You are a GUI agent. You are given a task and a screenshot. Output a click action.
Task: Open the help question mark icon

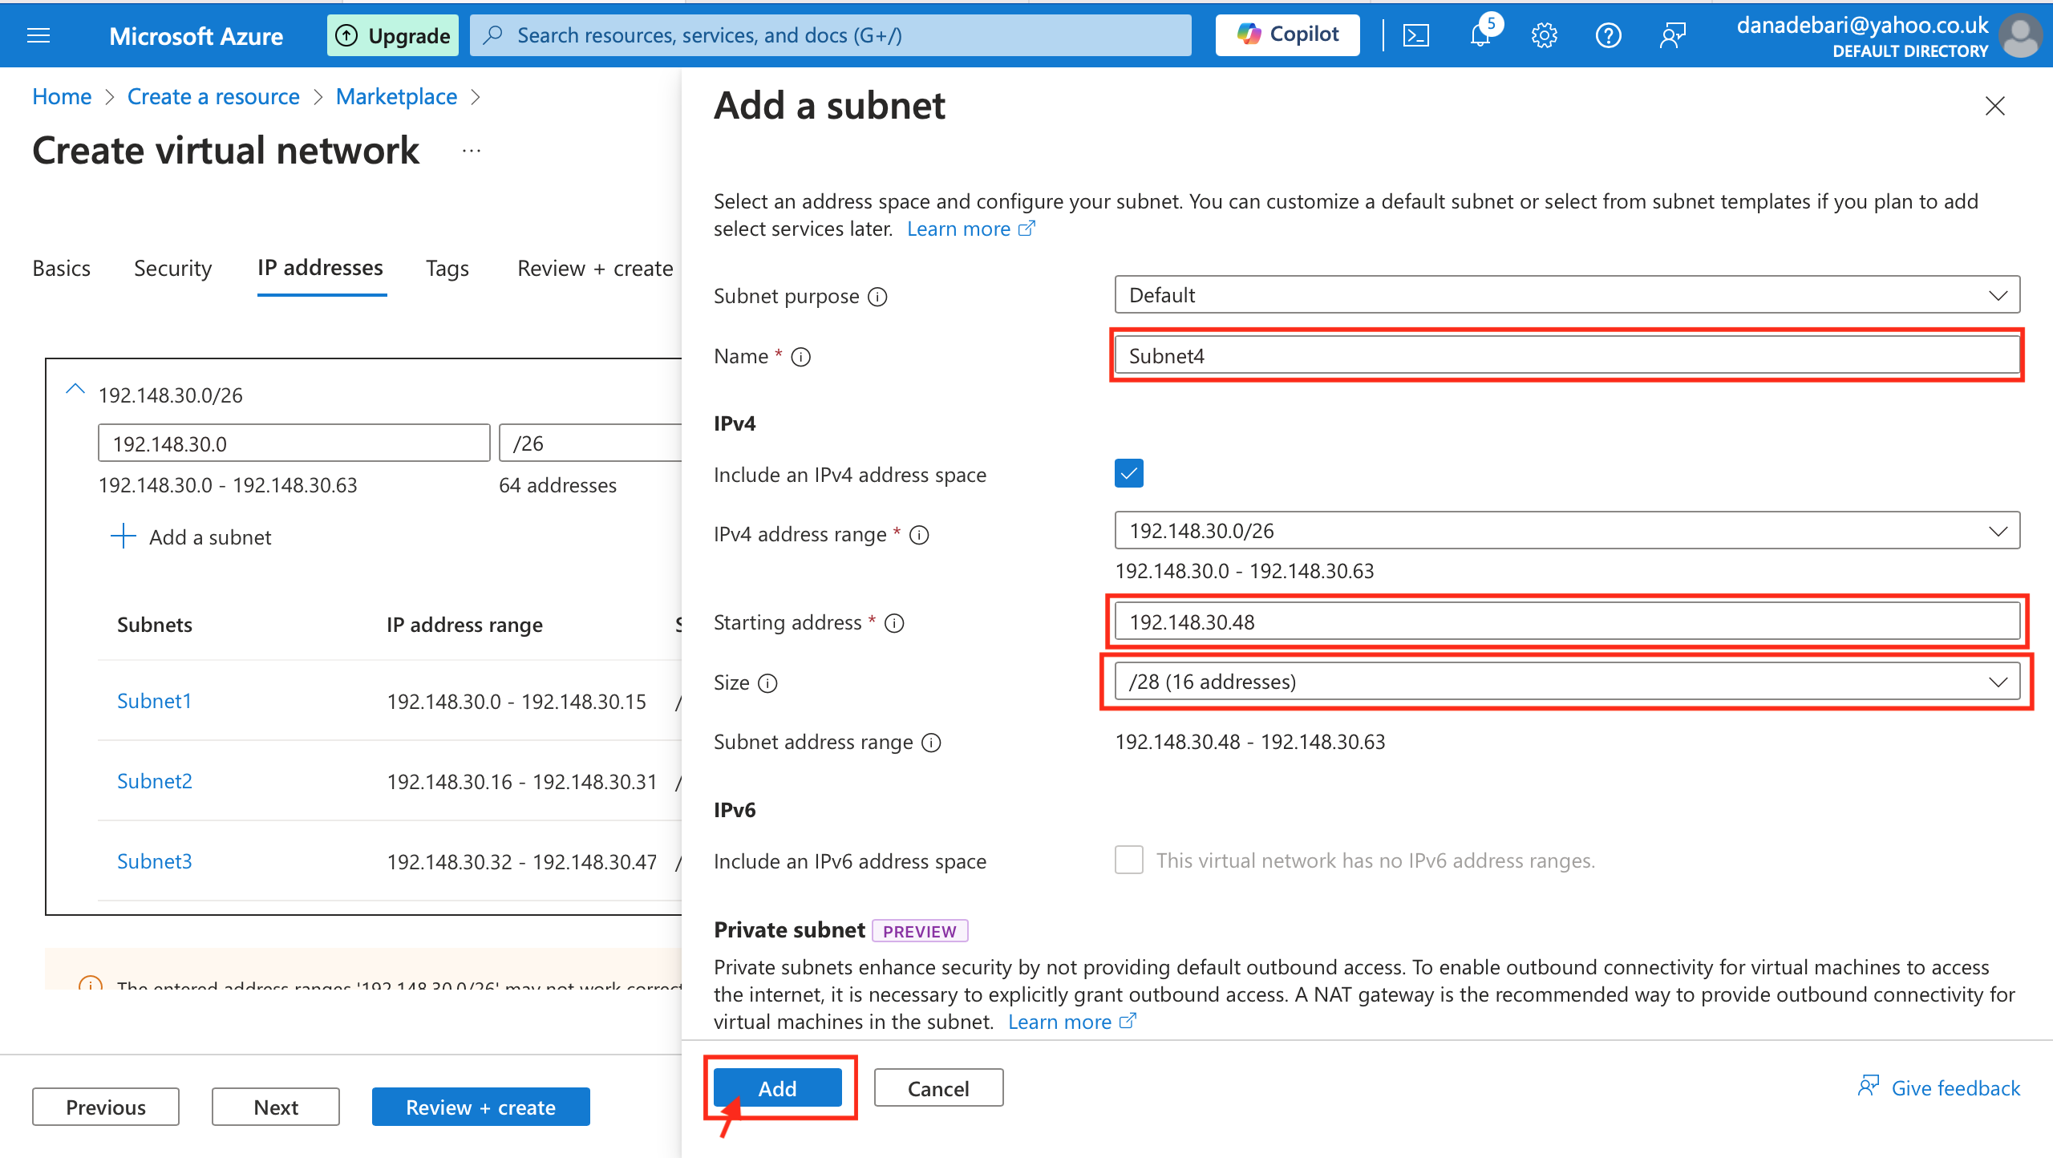click(1608, 35)
